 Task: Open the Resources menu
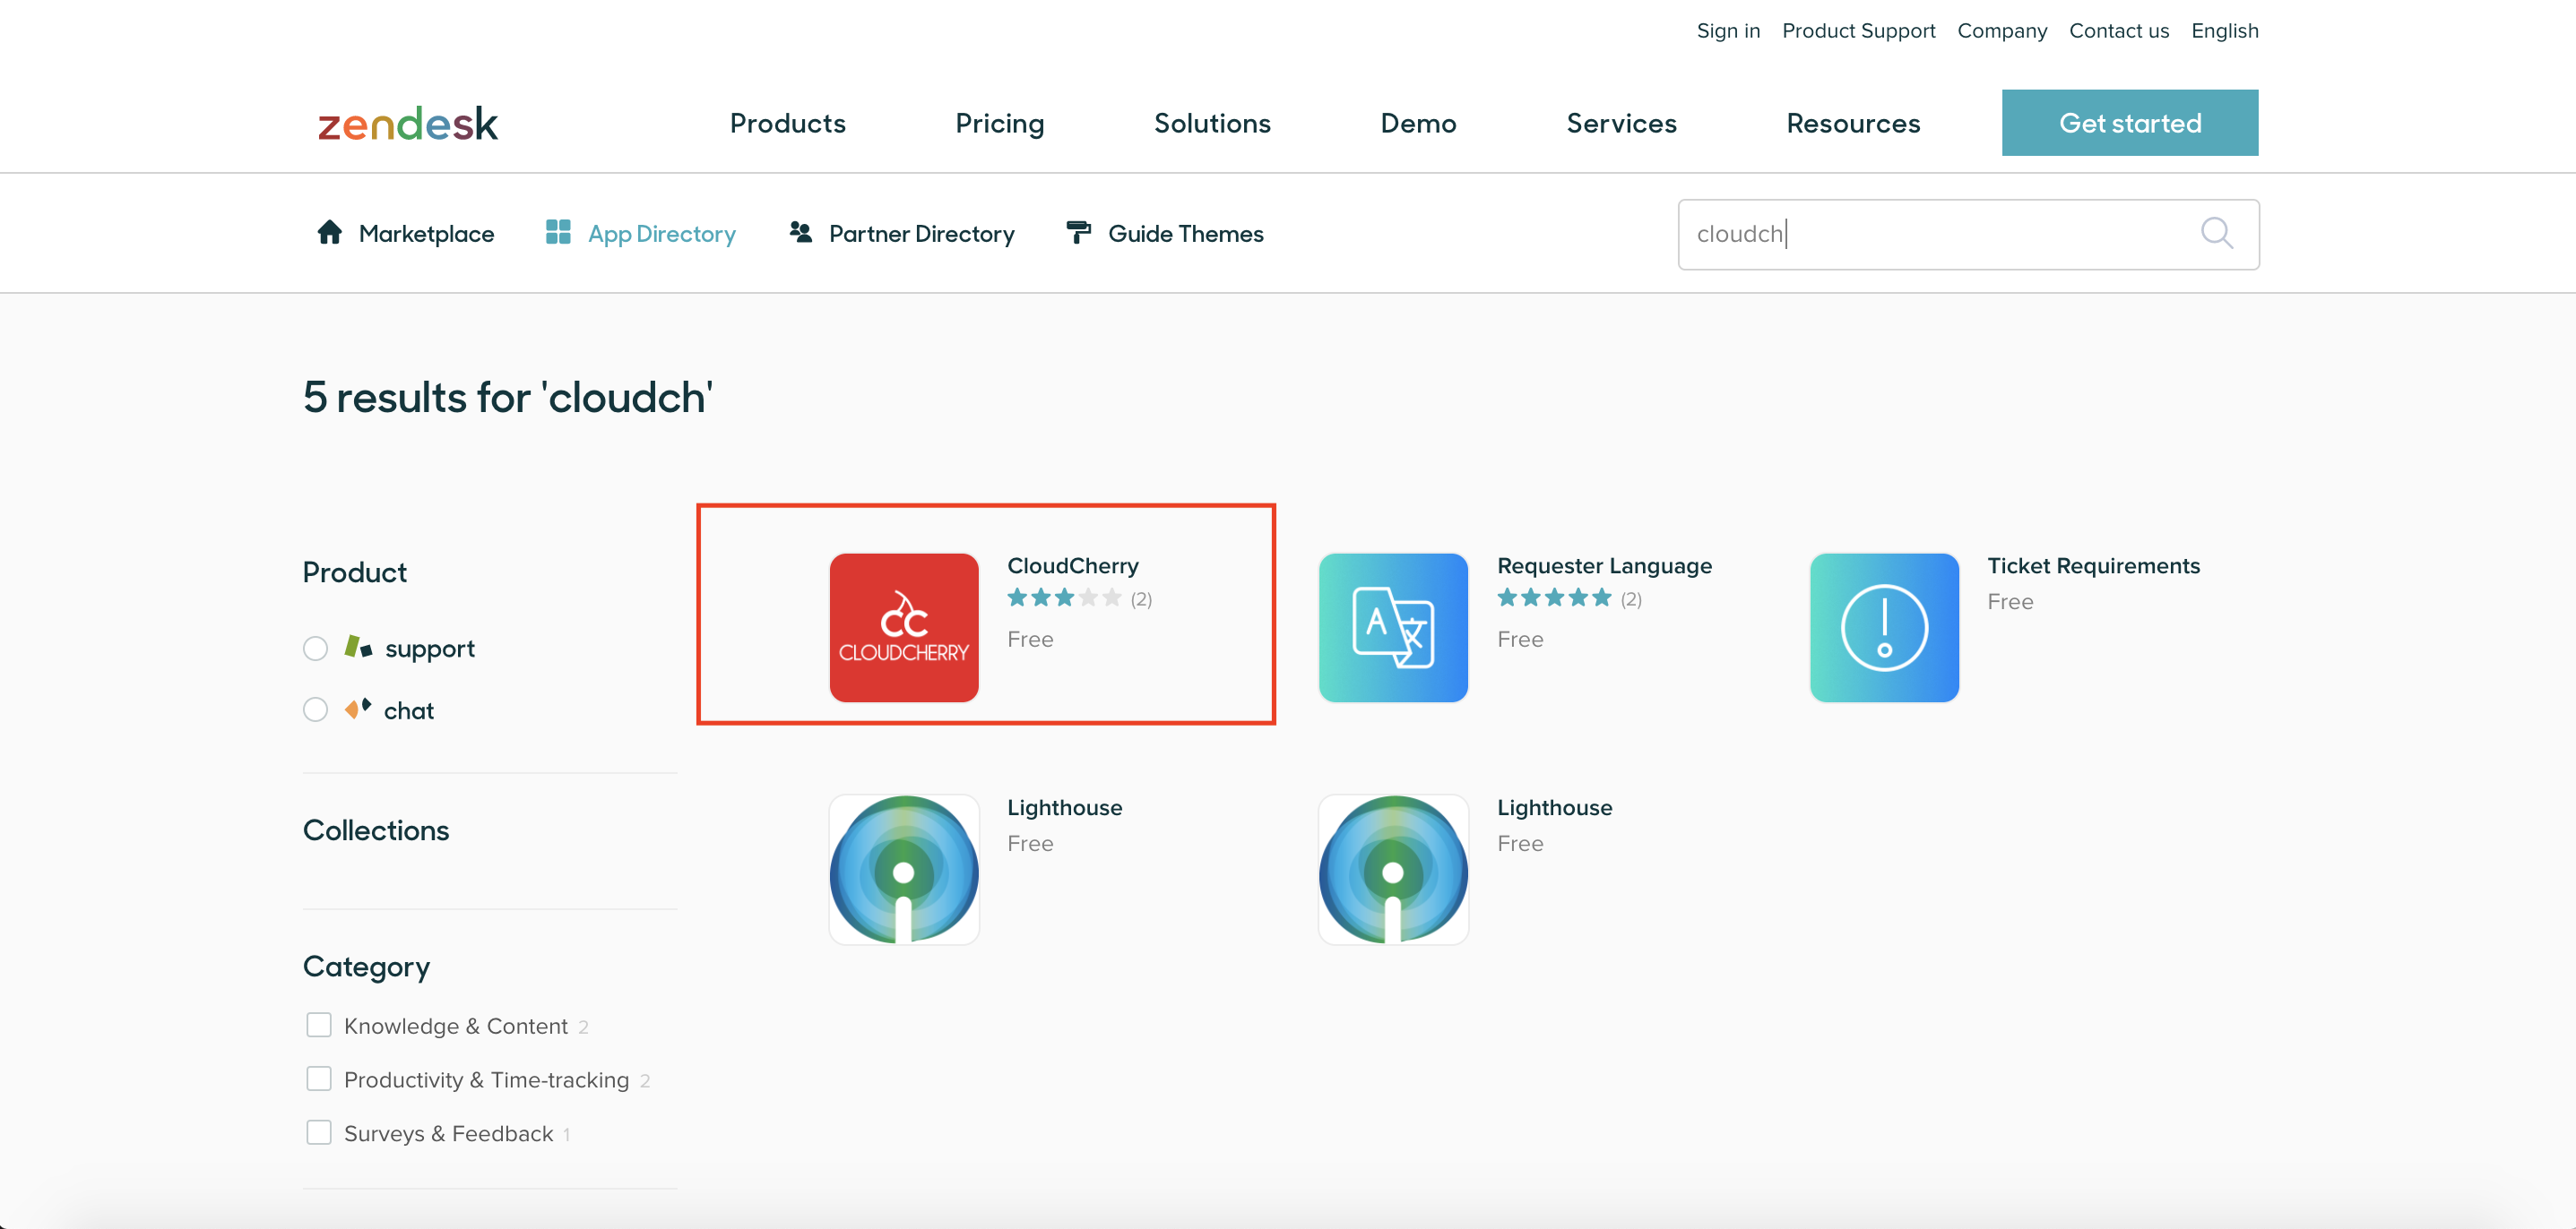(1853, 123)
